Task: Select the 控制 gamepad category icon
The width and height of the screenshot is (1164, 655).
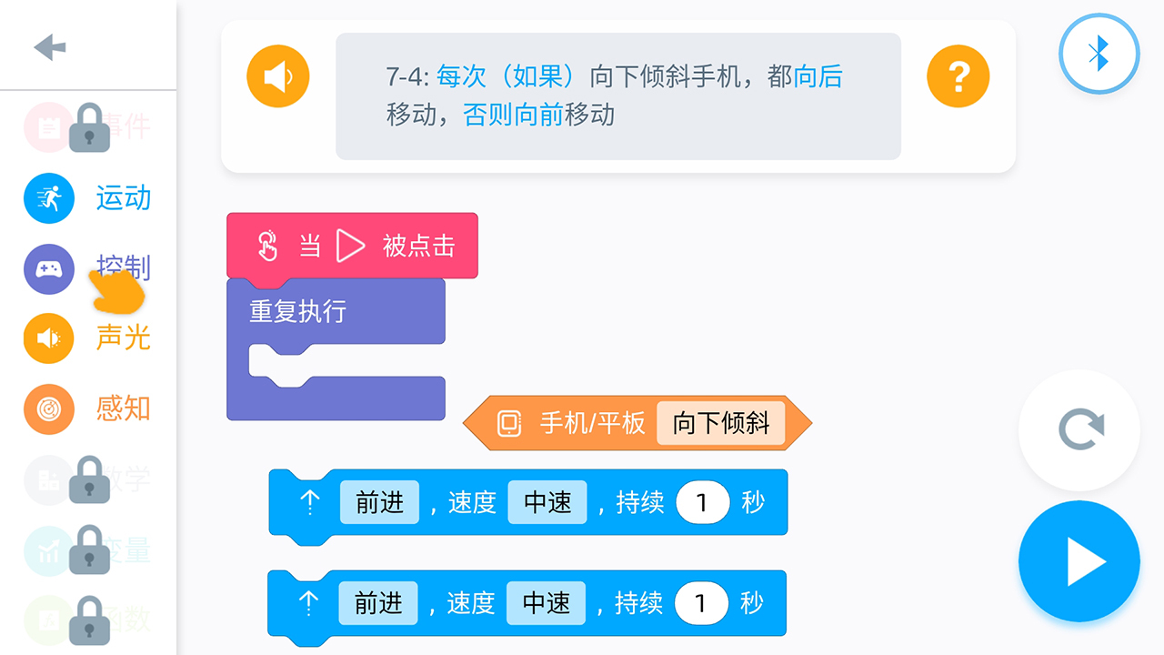Action: [49, 269]
